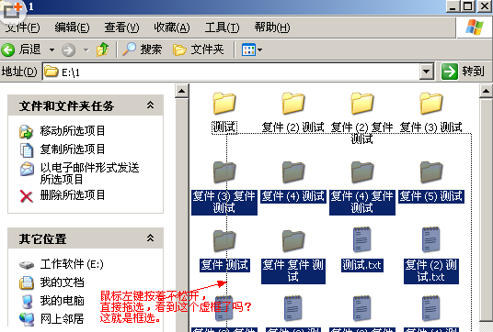Minimize the explorer window
Image resolution: width=493 pixels, height=332 pixels.
pos(453,6)
